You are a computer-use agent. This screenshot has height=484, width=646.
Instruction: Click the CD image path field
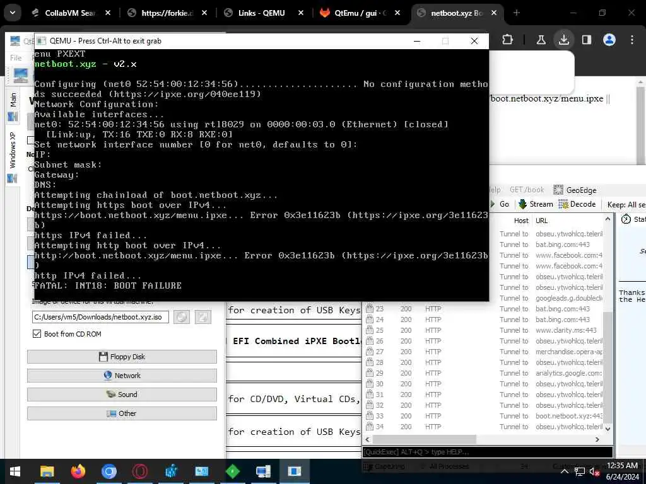click(100, 317)
